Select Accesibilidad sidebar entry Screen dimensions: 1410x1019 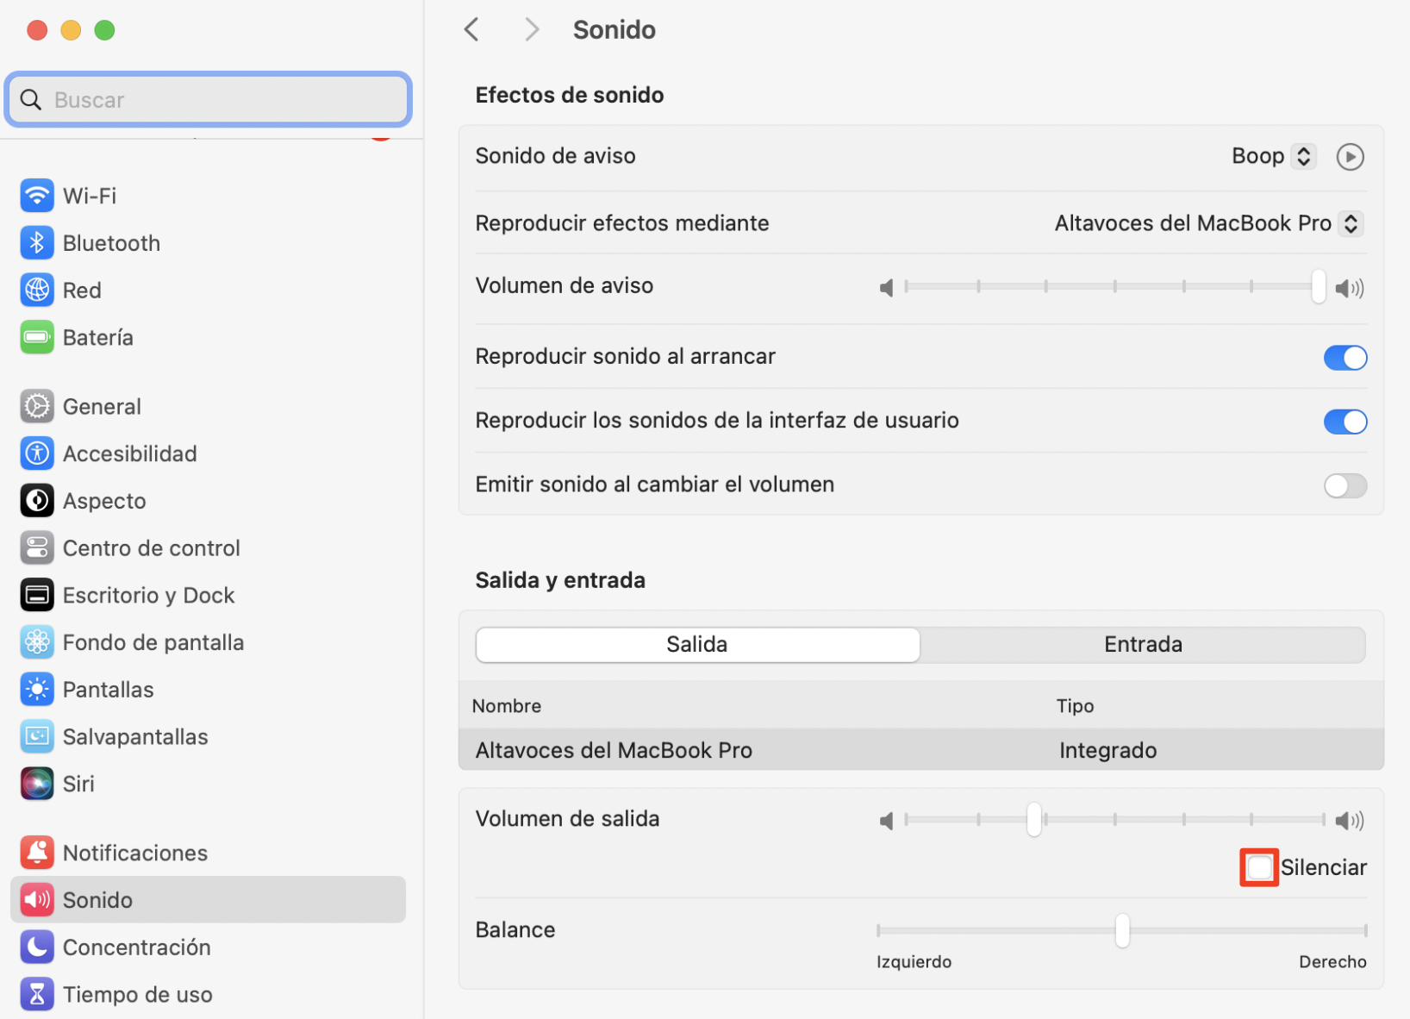[208, 453]
